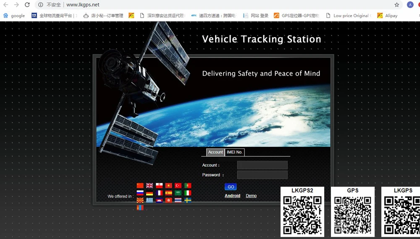Click the browser forward arrow

(x=16, y=5)
